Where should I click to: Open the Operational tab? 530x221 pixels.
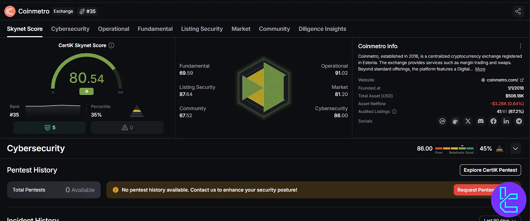113,29
